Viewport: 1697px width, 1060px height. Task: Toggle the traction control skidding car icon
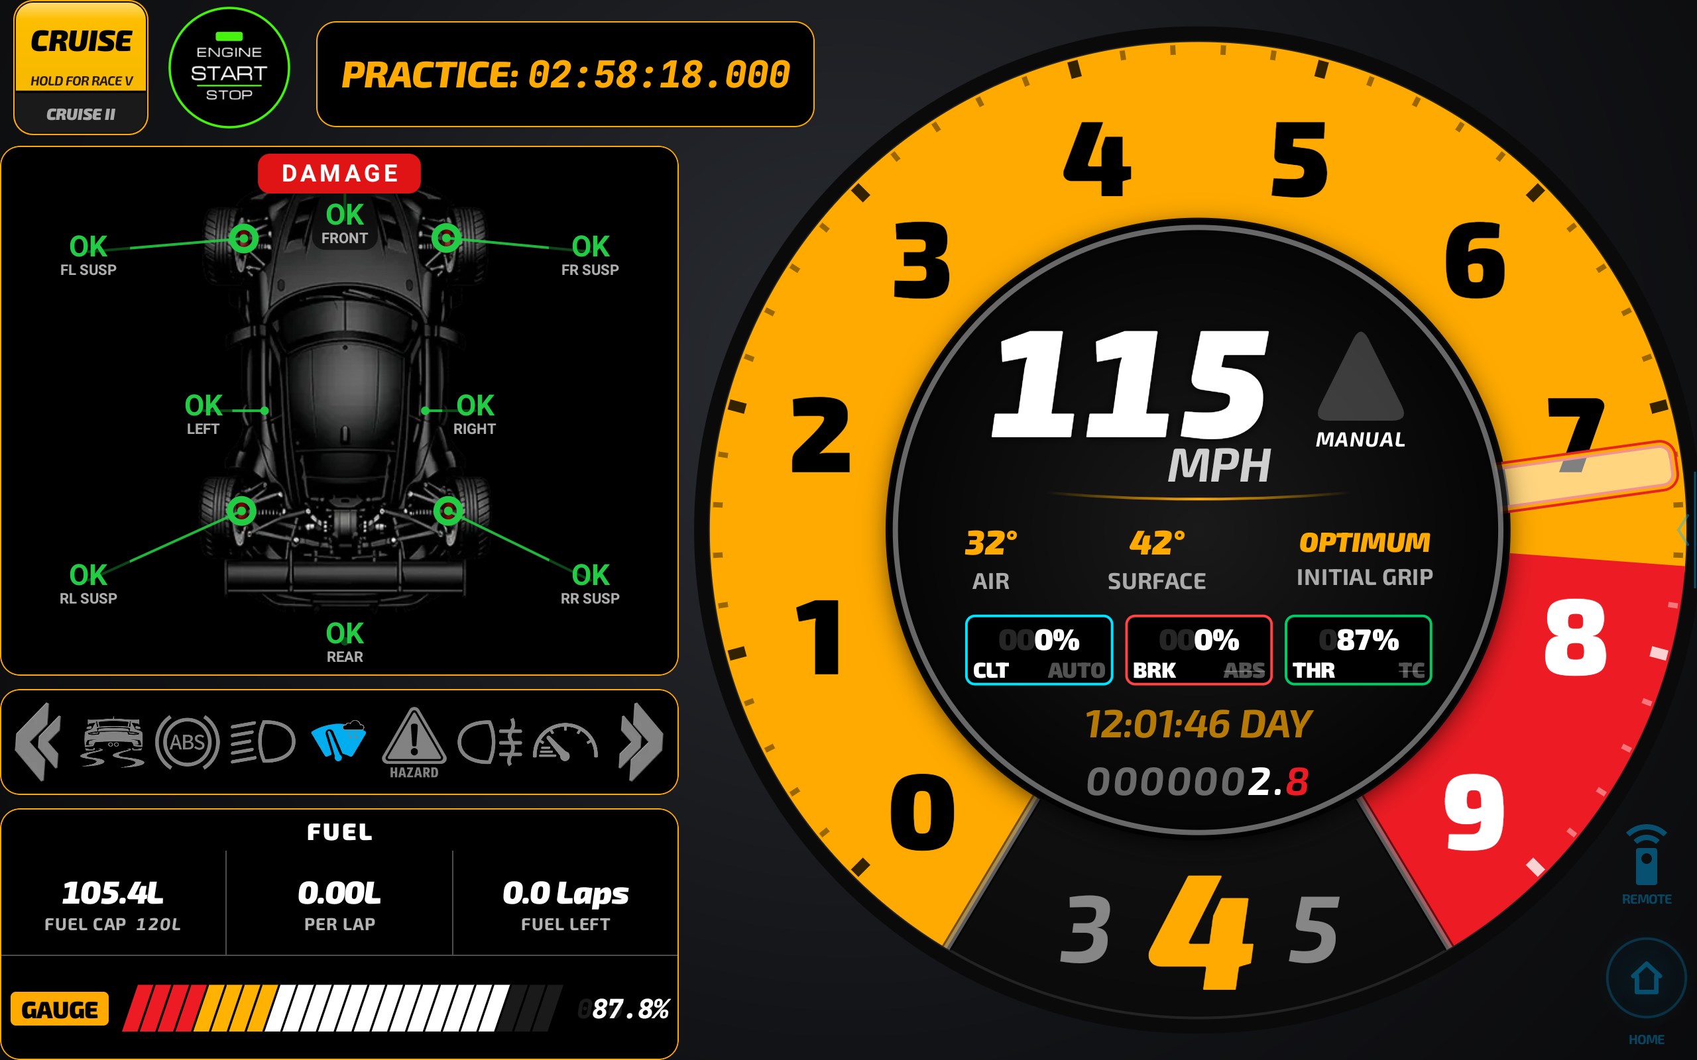pyautogui.click(x=113, y=742)
